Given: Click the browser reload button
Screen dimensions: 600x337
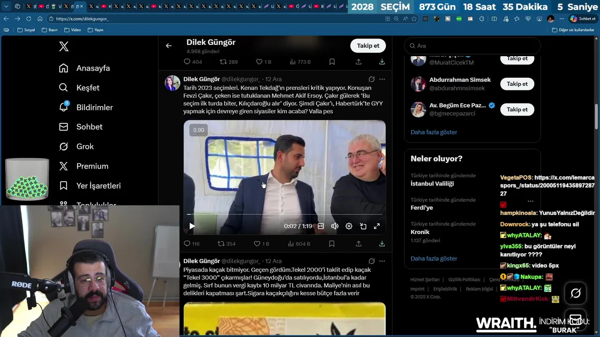Looking at the screenshot, I should [29, 19].
